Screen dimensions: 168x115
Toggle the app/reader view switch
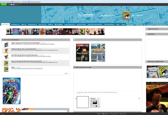pyautogui.click(x=14, y=5)
